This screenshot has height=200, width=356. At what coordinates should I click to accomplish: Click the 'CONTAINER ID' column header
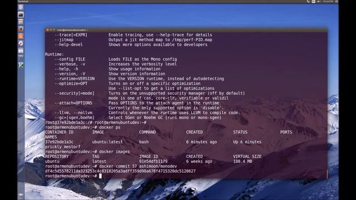click(59, 132)
